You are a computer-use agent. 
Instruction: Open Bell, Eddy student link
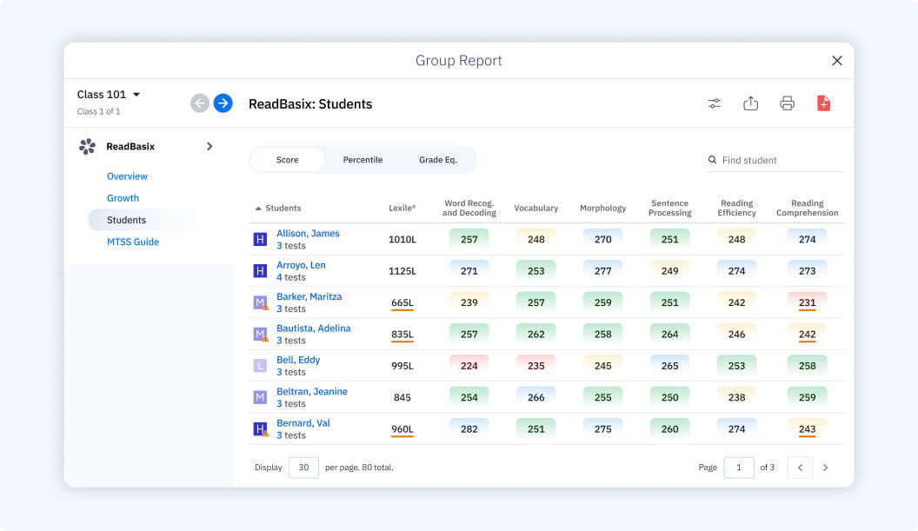pyautogui.click(x=298, y=360)
